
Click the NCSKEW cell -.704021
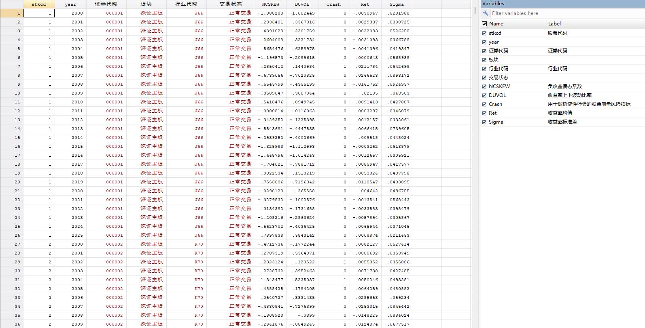point(271,164)
